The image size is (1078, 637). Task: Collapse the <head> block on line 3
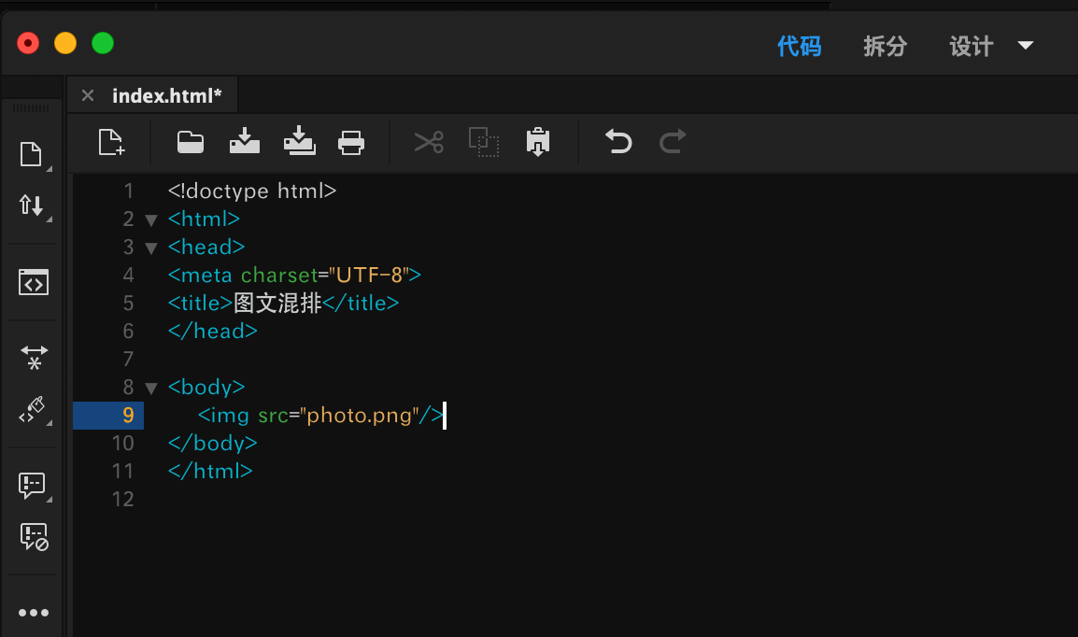coord(151,248)
